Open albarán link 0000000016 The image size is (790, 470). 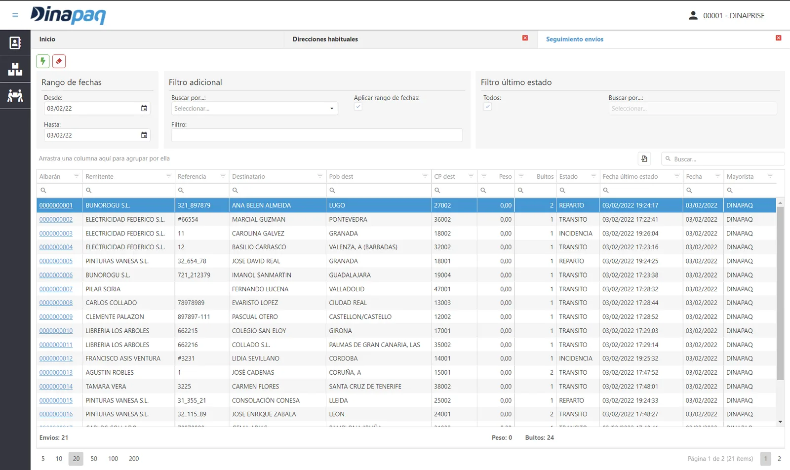[x=56, y=414]
